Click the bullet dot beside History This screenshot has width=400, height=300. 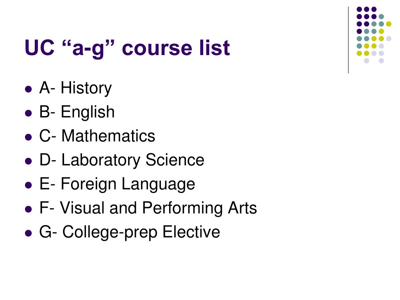tap(29, 89)
